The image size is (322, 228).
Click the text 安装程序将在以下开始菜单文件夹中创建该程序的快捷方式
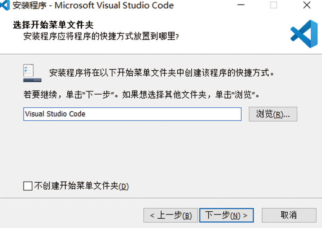(x=161, y=73)
